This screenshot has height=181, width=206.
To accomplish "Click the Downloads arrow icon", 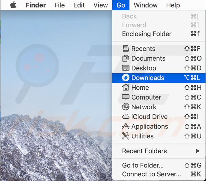I will 126,78.
